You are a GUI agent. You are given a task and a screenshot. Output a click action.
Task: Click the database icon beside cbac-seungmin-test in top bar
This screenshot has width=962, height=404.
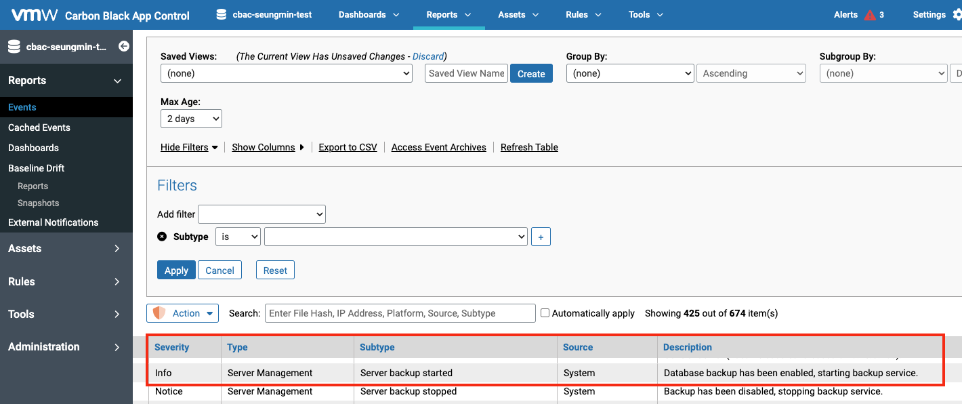pos(221,14)
